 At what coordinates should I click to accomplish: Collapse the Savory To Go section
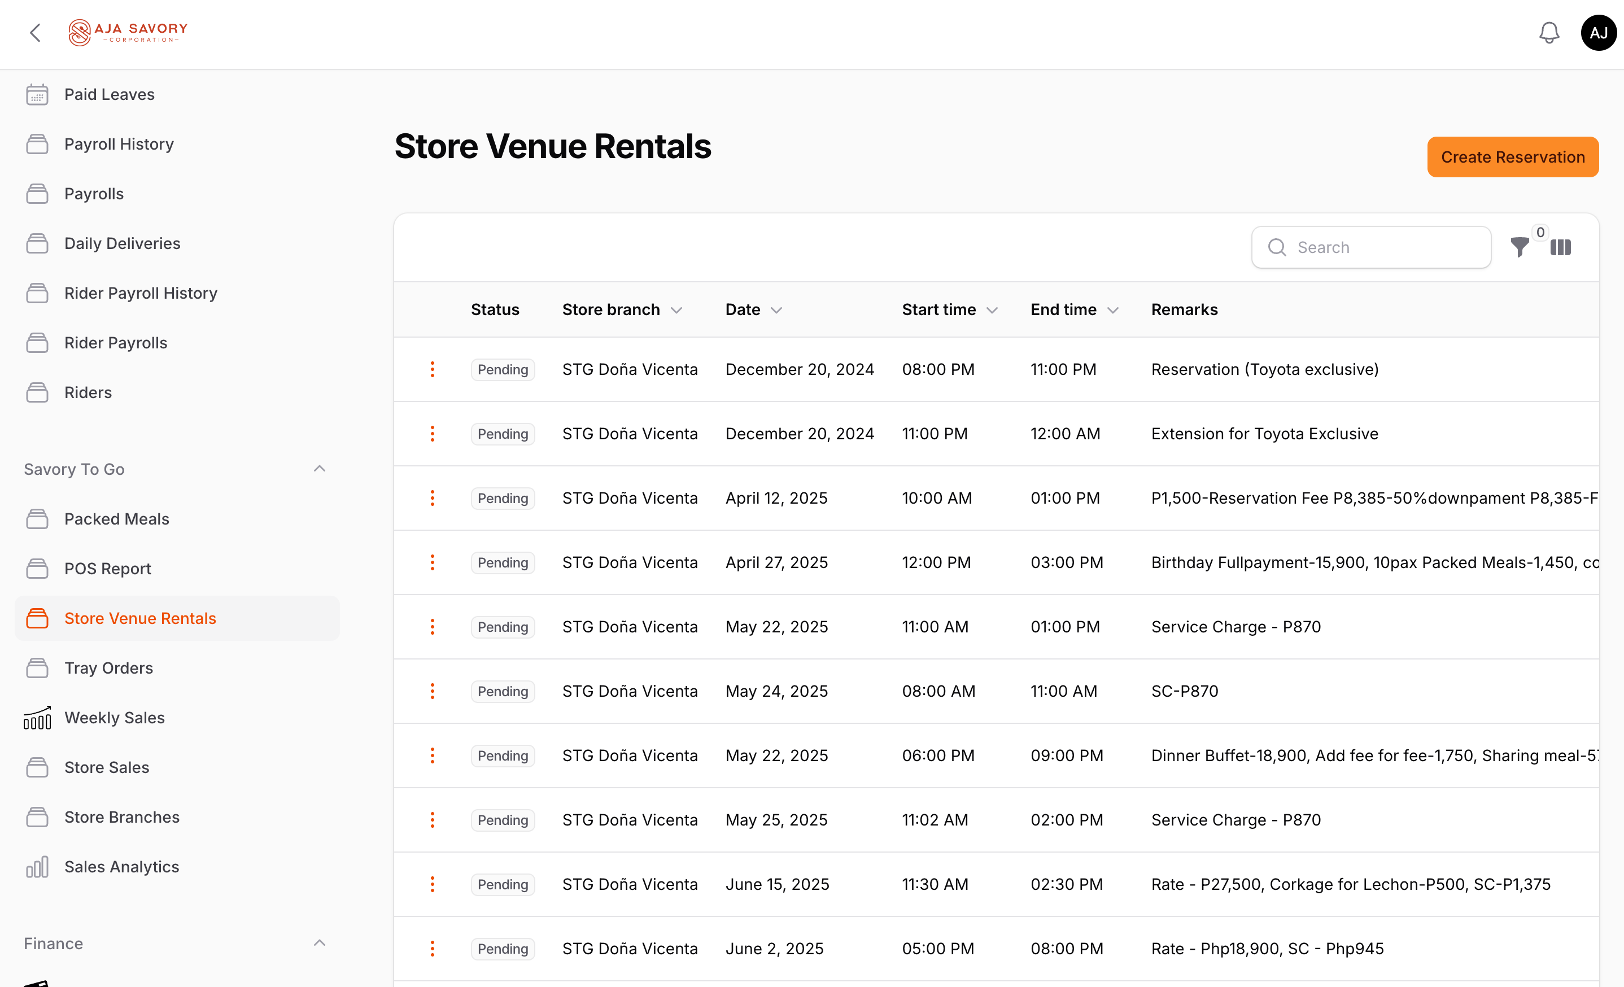pos(320,469)
